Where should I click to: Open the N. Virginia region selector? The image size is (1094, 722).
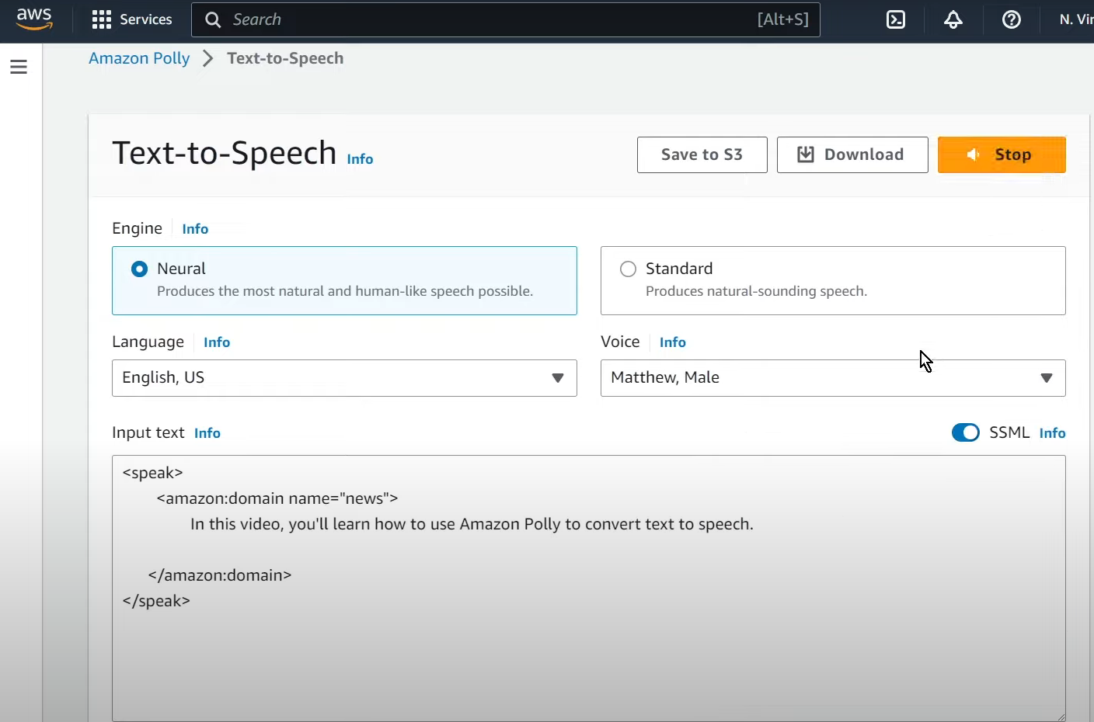[x=1076, y=19]
